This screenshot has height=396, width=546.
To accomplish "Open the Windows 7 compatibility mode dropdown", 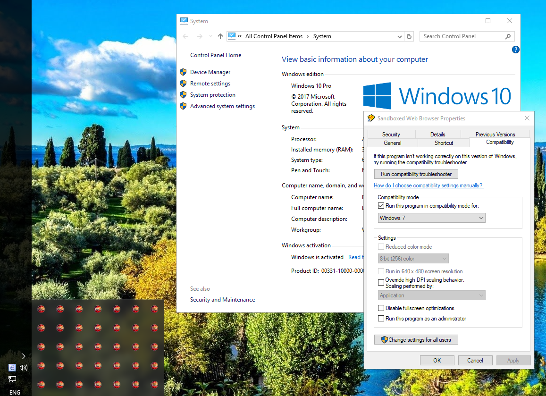I will [x=431, y=218].
